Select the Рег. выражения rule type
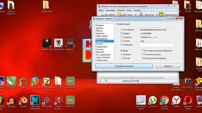 104,55
